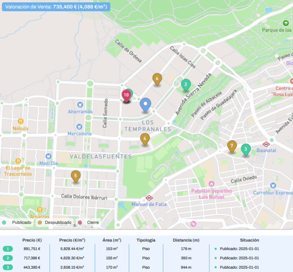Click the Ahorramás shop icon

tap(80, 105)
